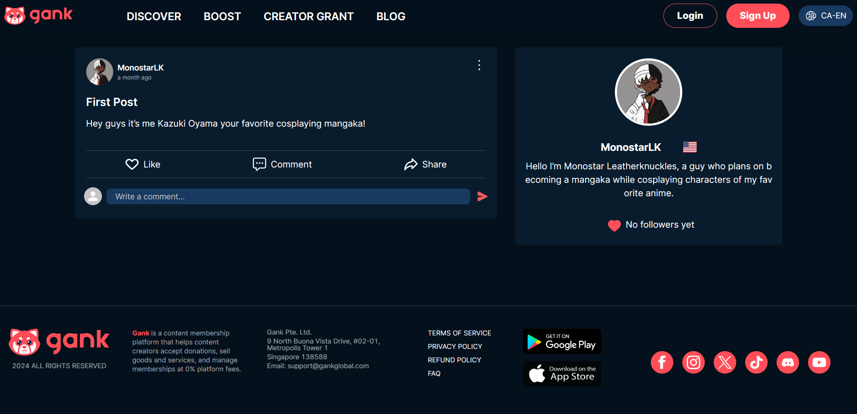Click the large MonostarLK profile picture
The image size is (857, 414).
pos(648,92)
